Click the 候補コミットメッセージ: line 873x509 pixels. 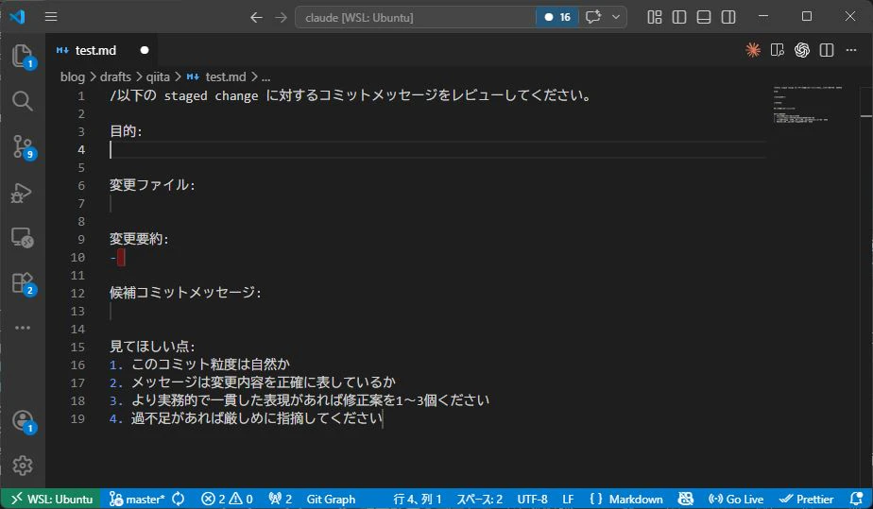185,293
